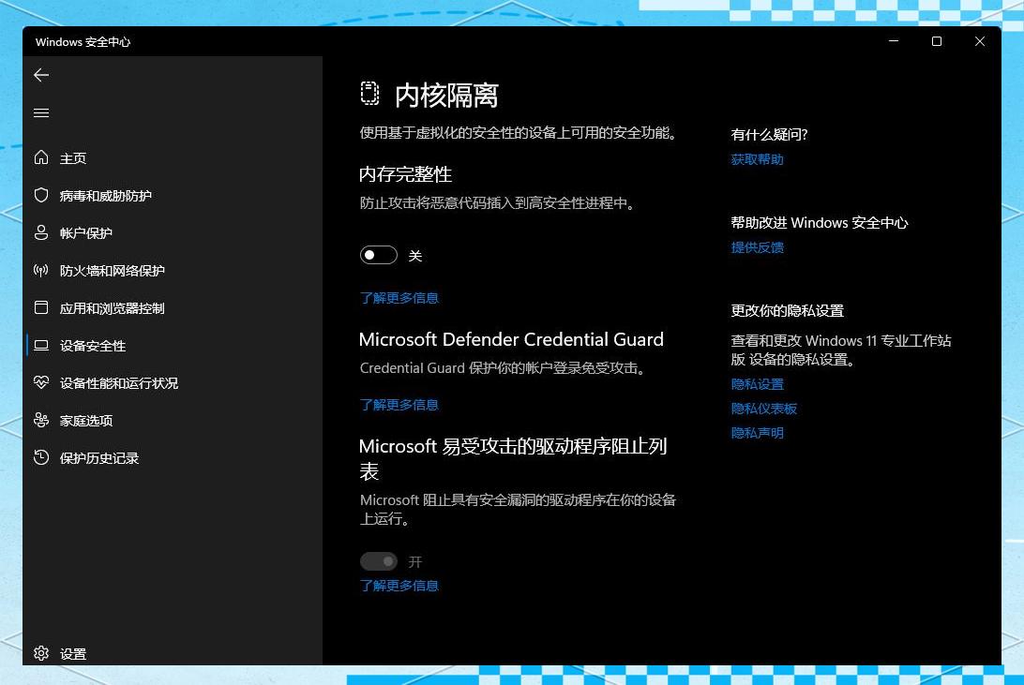Navigate back with the arrow button
The width and height of the screenshot is (1024, 685).
(x=40, y=75)
